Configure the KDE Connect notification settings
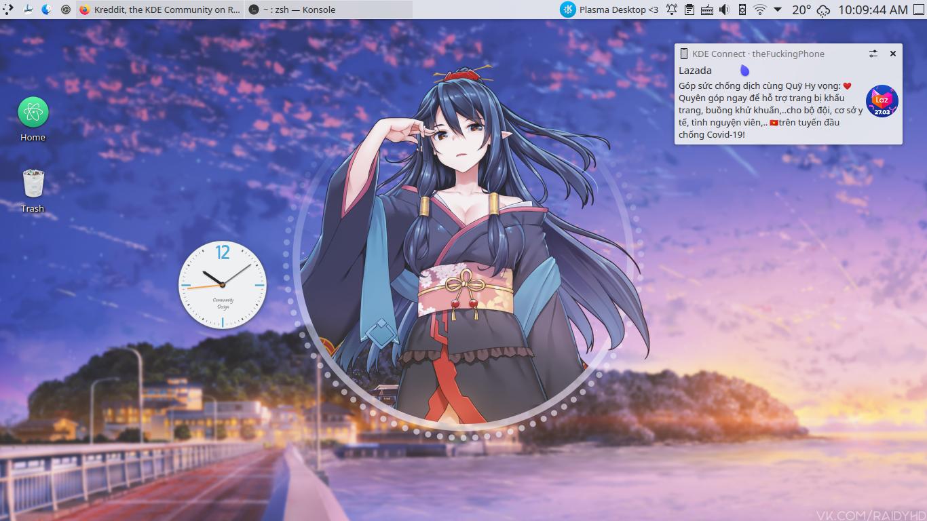Screen dimensions: 927x521 click(x=873, y=54)
